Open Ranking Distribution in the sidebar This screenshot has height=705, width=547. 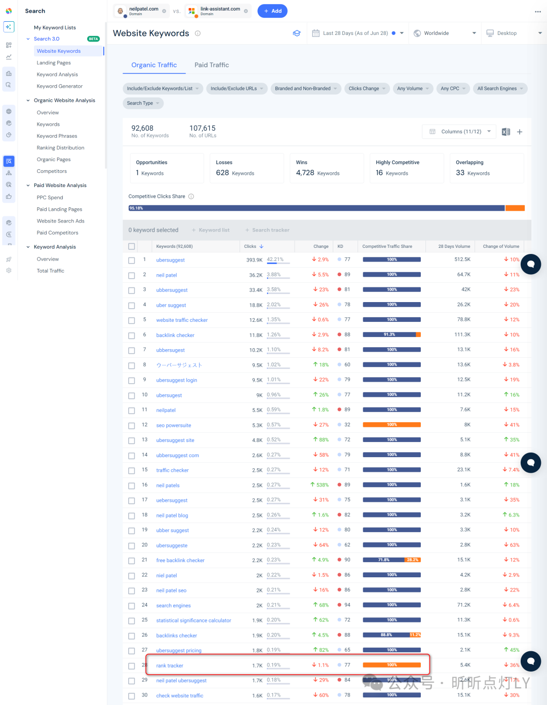coord(60,148)
